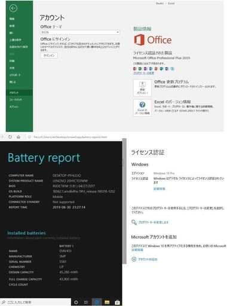Screen dimensions: 227x306
Task: Open Microsoft Store from the taskbar
Action: [118, 302]
